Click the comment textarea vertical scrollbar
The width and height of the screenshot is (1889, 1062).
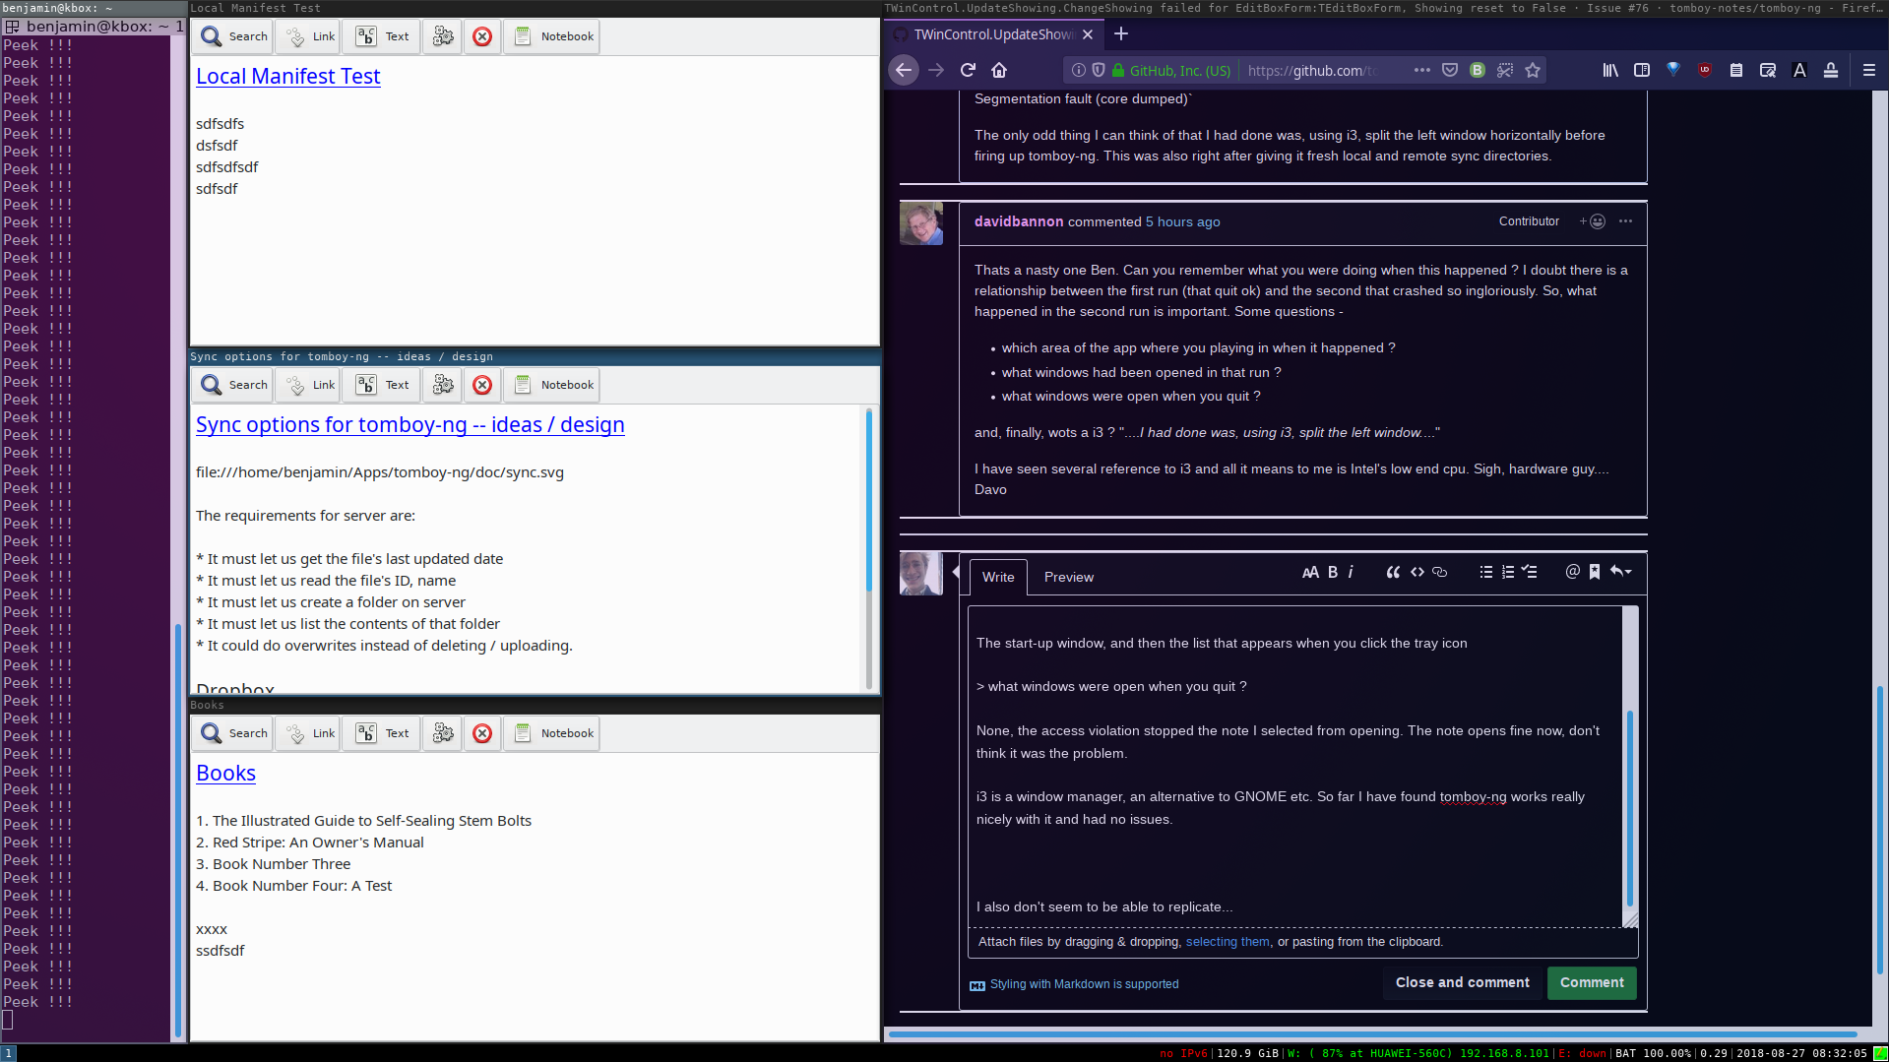[x=1629, y=807]
